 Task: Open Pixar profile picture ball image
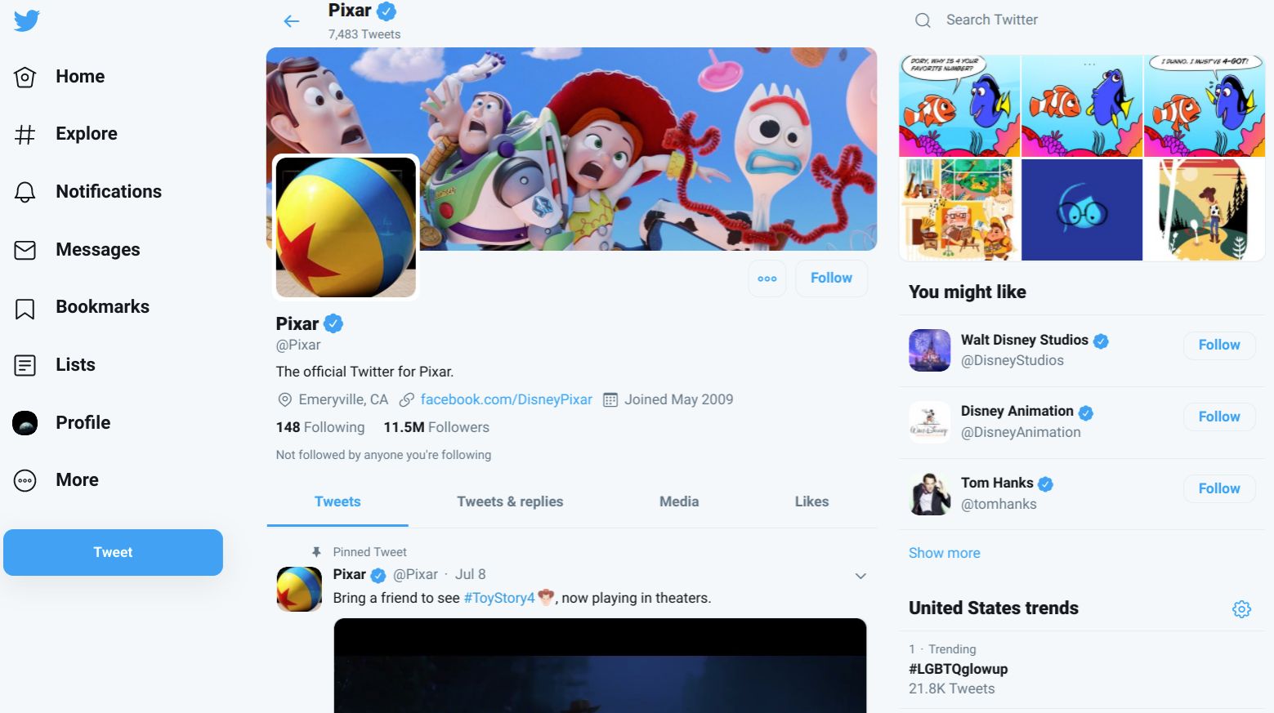tap(346, 227)
